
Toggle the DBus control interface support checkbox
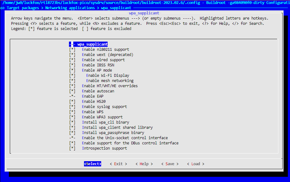pyautogui.click(x=72, y=143)
